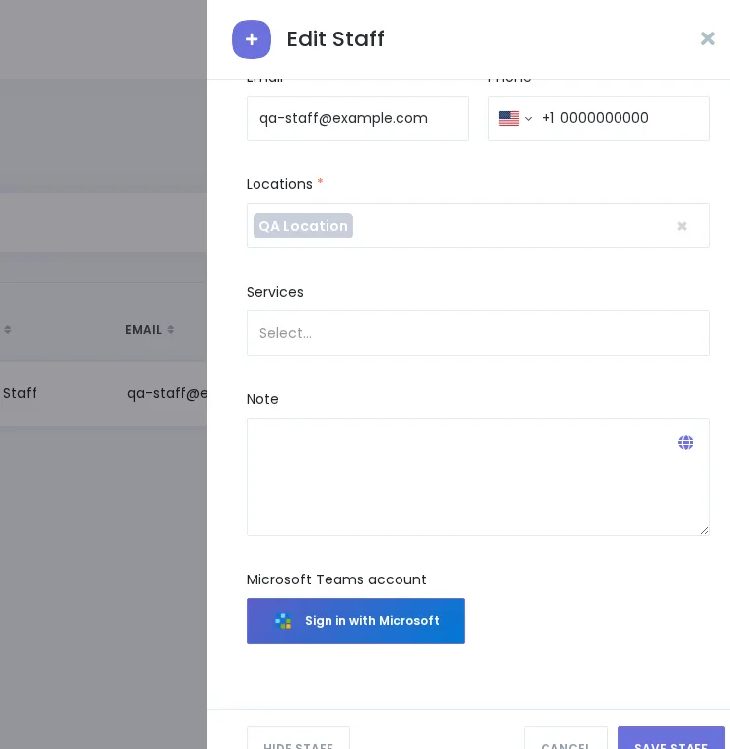Image resolution: width=730 pixels, height=749 pixels.
Task: Click the sort arrows left of EMAIL header
Action: coord(7,329)
